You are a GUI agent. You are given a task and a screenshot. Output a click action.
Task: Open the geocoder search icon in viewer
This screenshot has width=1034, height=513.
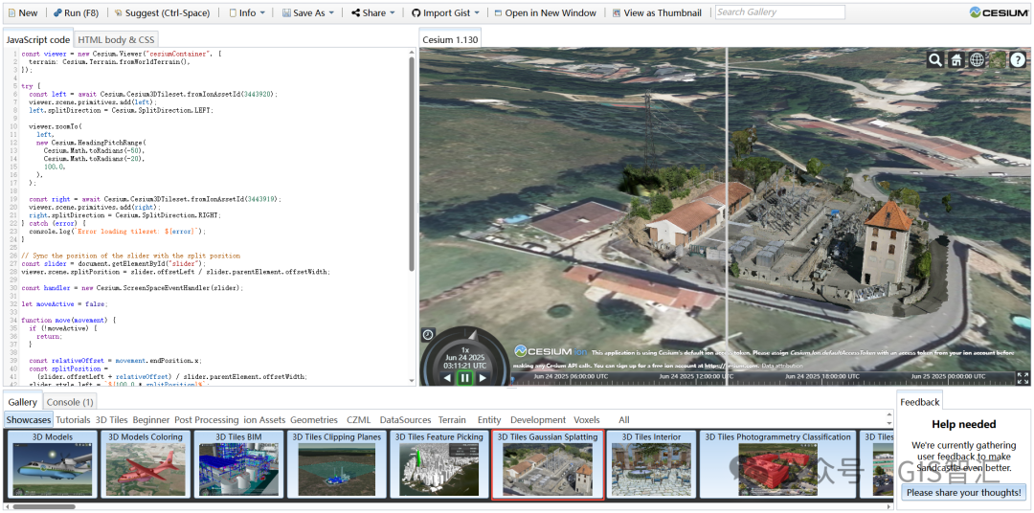click(934, 60)
